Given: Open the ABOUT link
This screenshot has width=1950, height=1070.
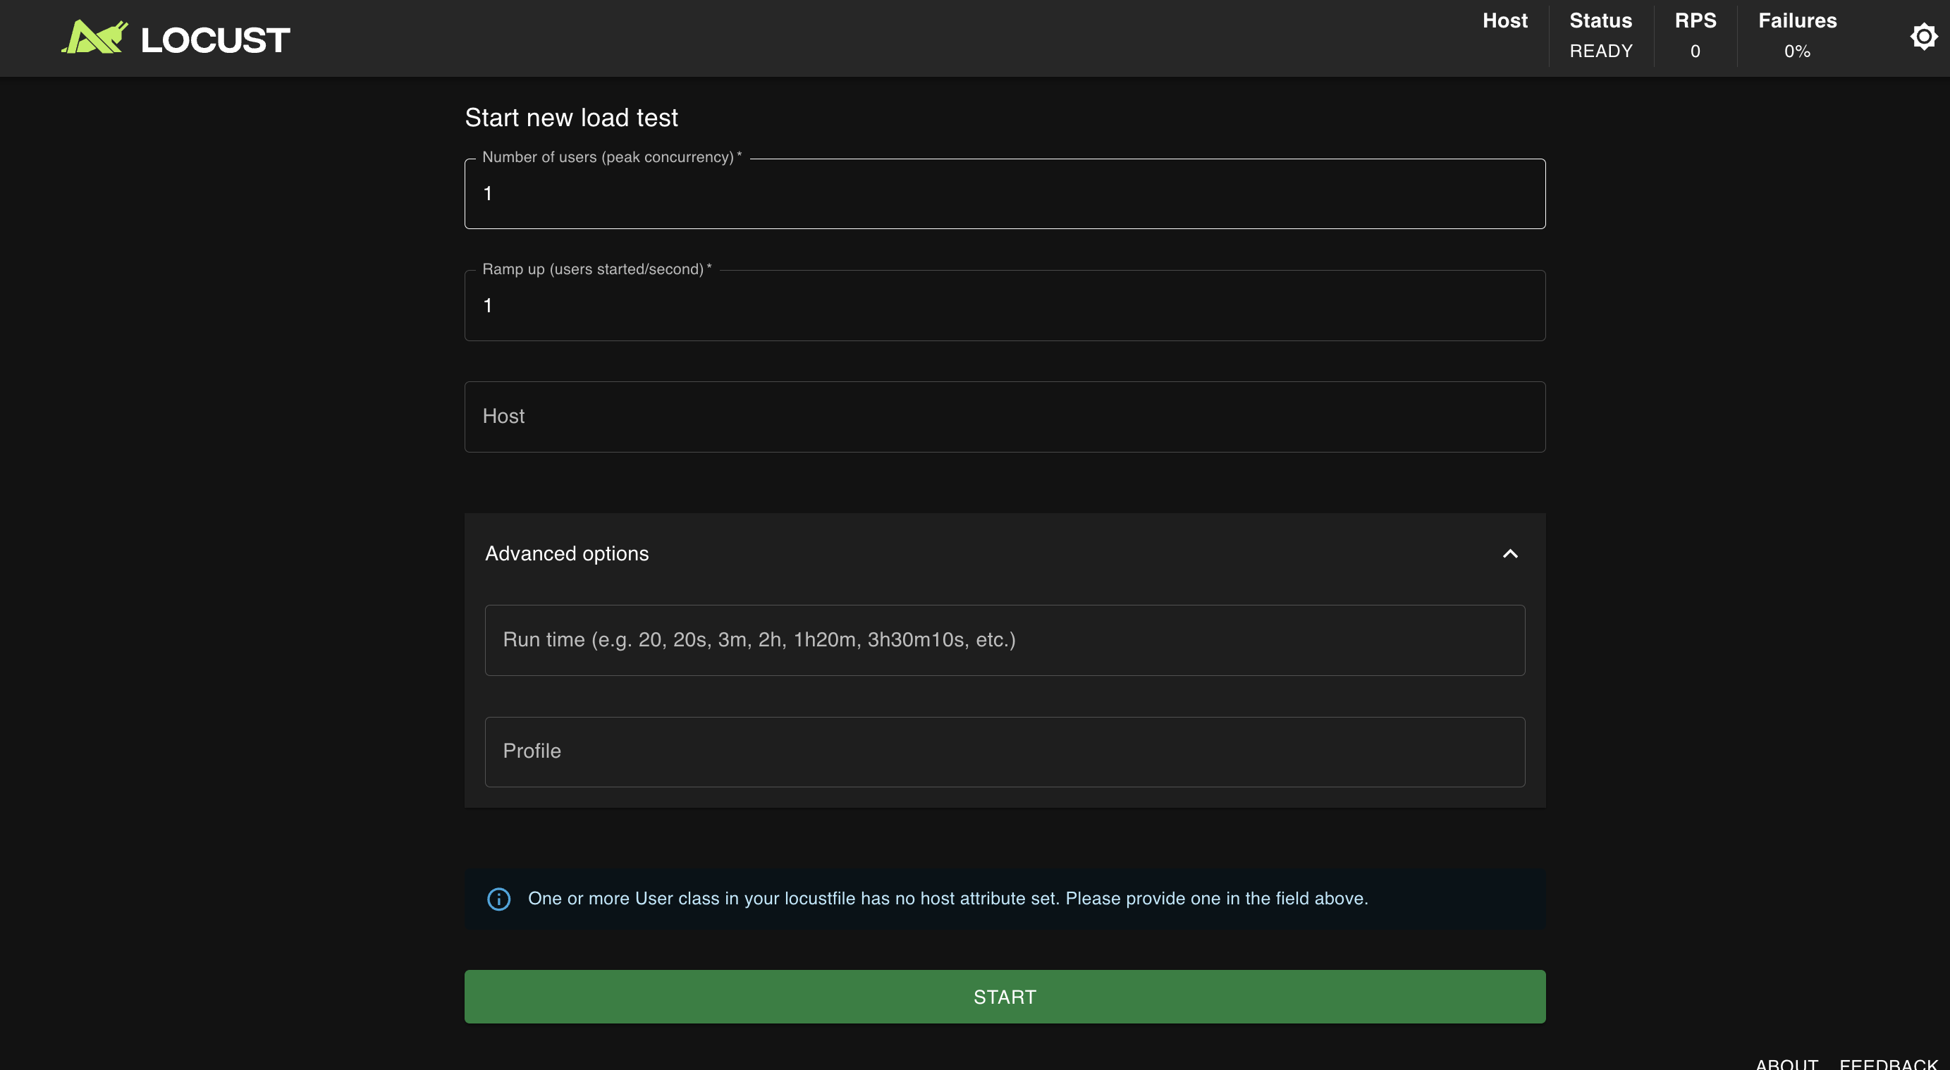Looking at the screenshot, I should [x=1786, y=1063].
